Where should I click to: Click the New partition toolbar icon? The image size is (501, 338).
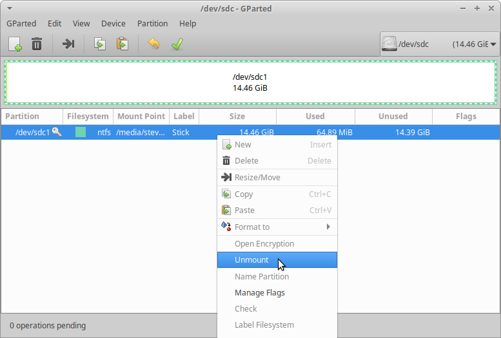coord(15,44)
